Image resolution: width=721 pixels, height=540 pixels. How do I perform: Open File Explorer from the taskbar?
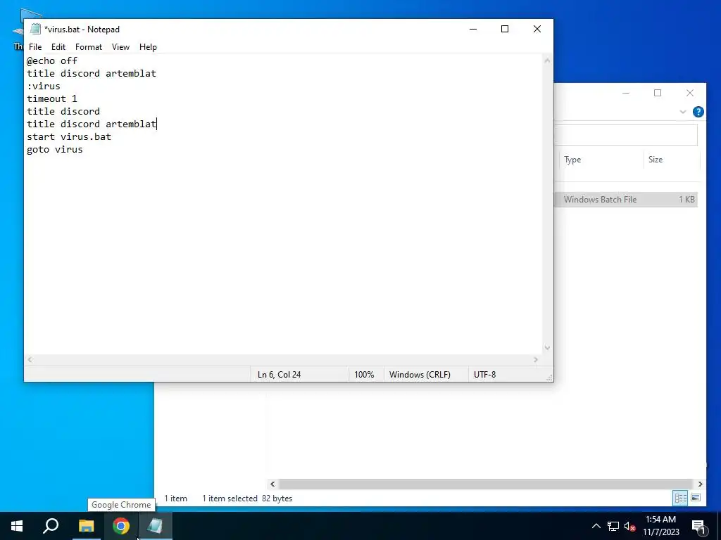[86, 526]
